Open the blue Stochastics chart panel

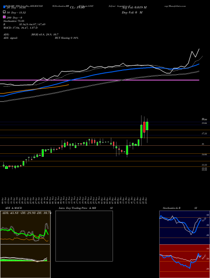pos(184,227)
